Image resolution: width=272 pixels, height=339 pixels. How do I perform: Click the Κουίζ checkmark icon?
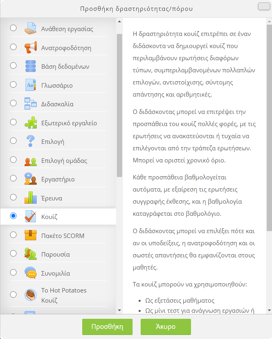[30, 216]
